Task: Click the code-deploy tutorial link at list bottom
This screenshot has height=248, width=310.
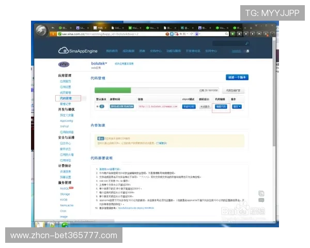Action: pyautogui.click(x=136, y=208)
